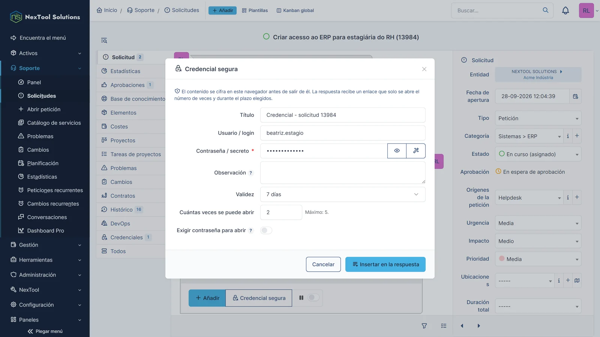Viewport: 600px width, 337px height.
Task: Enable Exigir contraseña para abrir switch
Action: [x=266, y=230]
